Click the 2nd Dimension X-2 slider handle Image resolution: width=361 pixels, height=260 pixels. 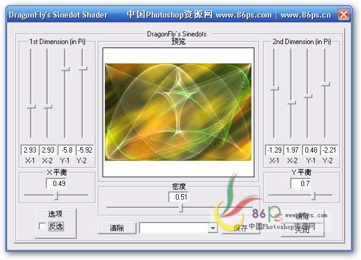(x=291, y=102)
